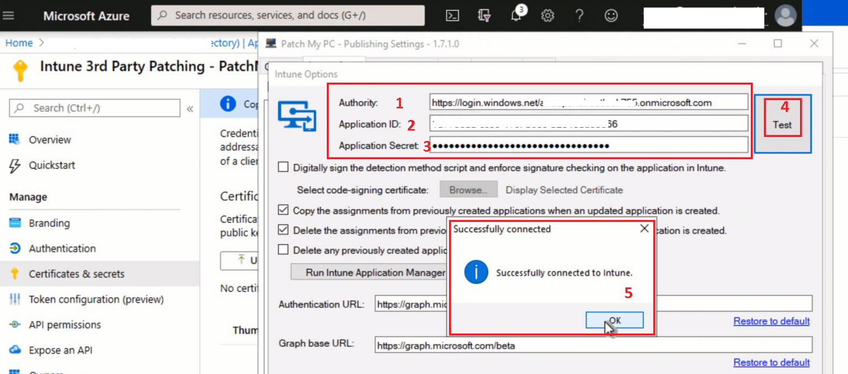The height and width of the screenshot is (374, 848).
Task: Click the Quickstart lightning icon
Action: (x=15, y=165)
